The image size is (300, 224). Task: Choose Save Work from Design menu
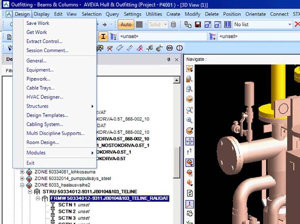(x=38, y=23)
